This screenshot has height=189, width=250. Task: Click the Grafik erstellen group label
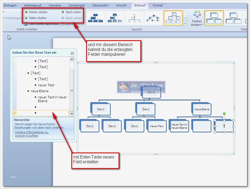tap(27, 29)
